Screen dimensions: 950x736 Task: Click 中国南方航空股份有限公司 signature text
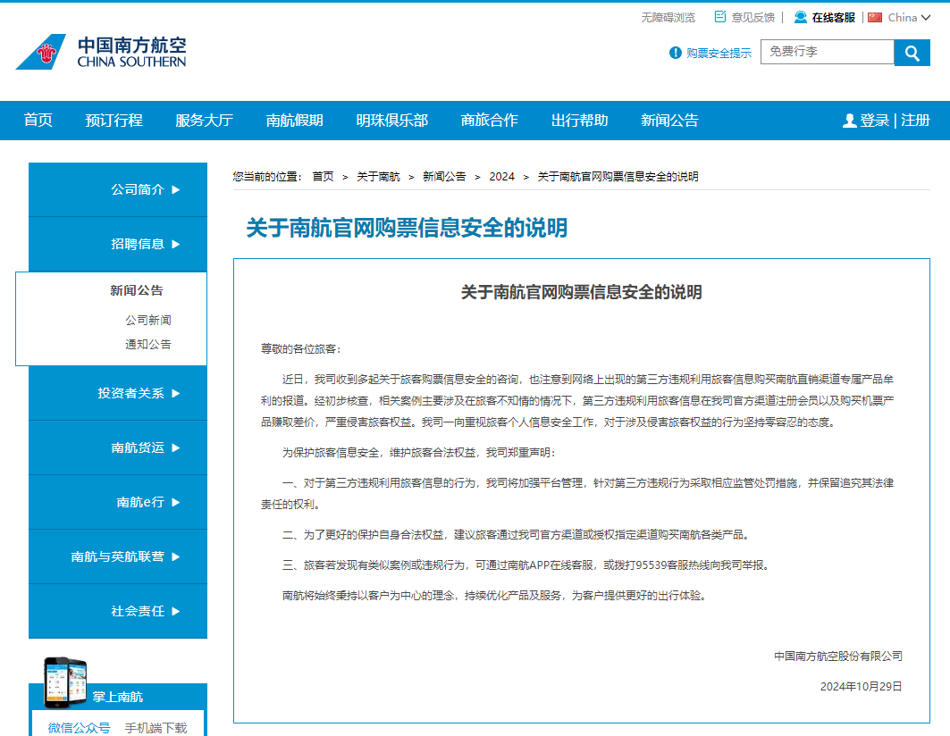pos(838,656)
